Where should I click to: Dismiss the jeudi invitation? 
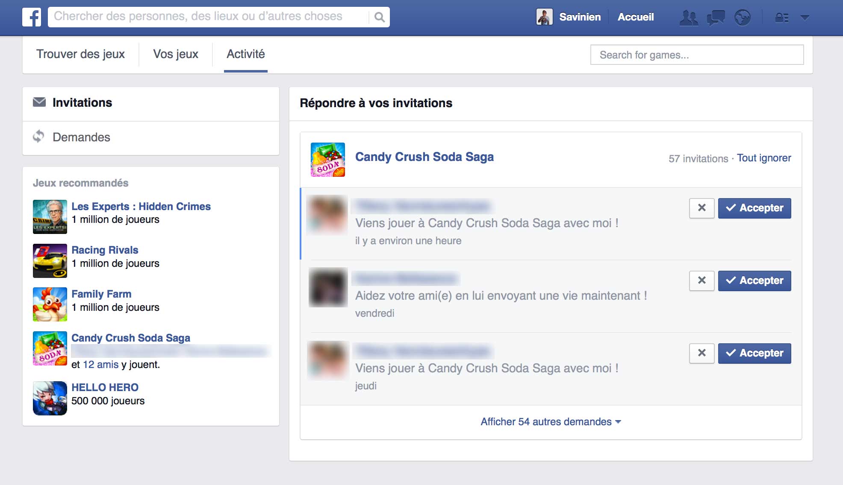(x=702, y=353)
